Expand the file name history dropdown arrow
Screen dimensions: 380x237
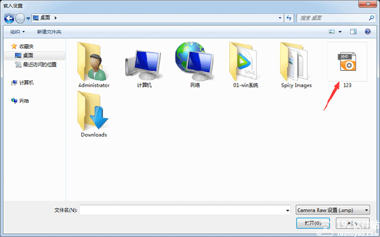[288, 210]
